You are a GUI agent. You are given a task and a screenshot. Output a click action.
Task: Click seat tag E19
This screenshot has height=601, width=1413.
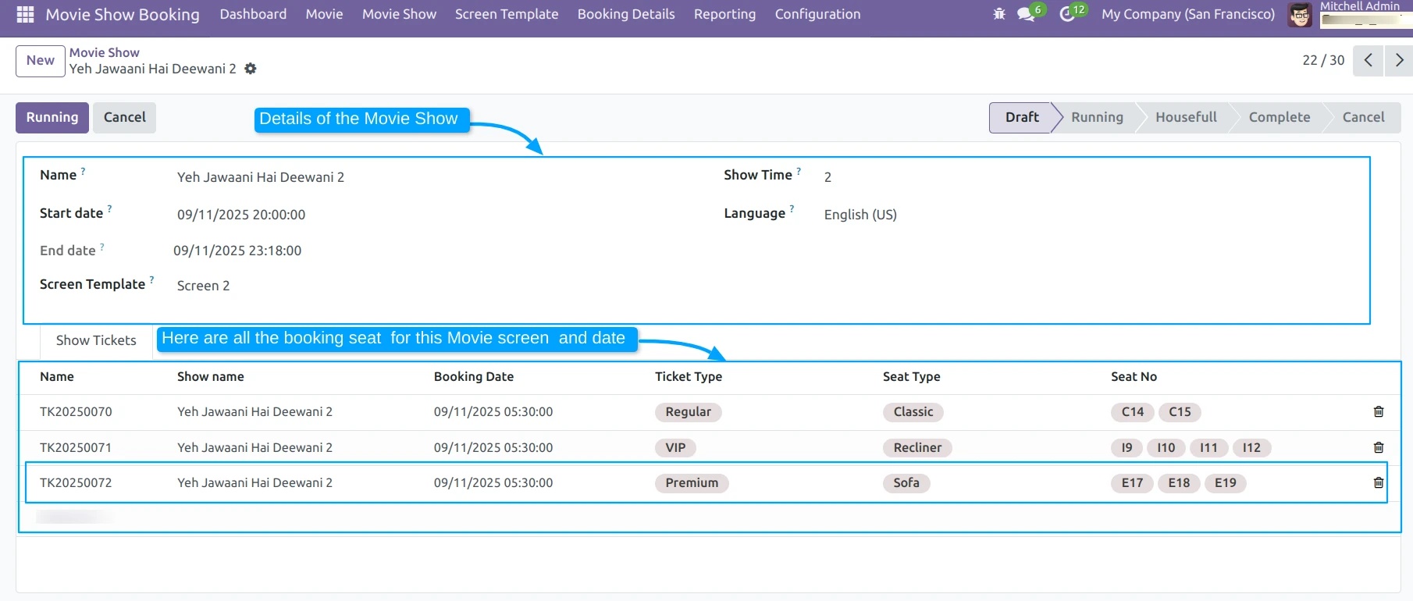click(x=1225, y=483)
